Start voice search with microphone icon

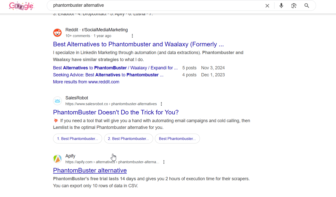281,6
